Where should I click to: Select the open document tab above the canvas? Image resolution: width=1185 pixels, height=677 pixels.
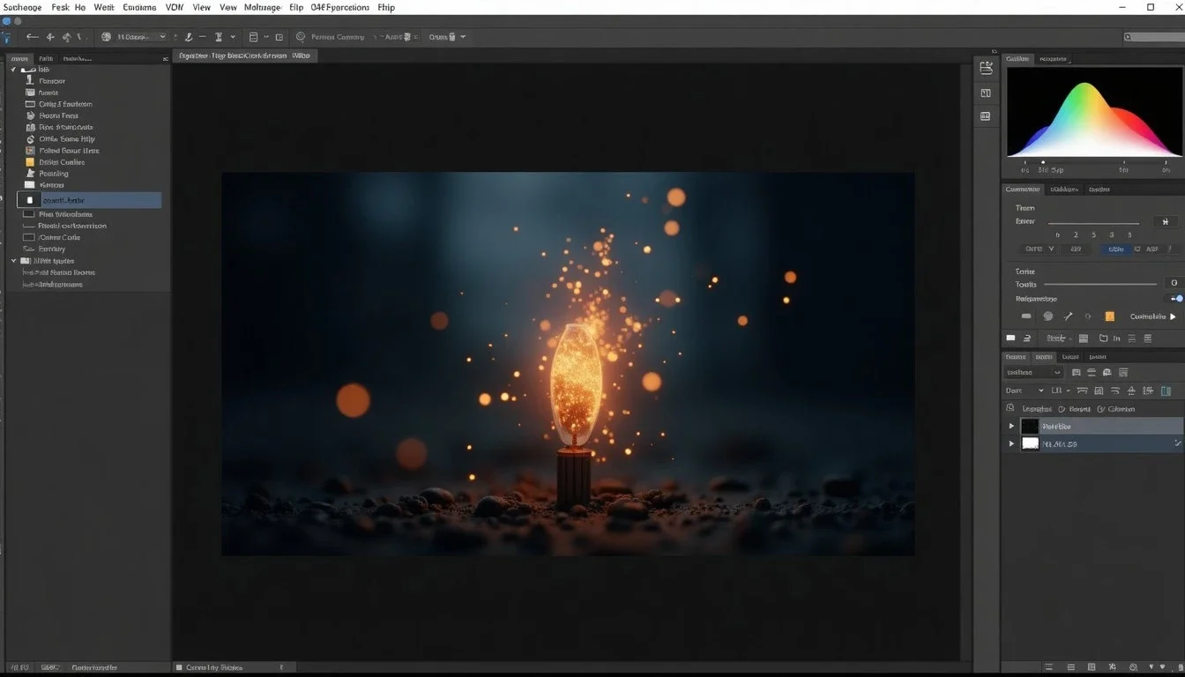click(244, 55)
